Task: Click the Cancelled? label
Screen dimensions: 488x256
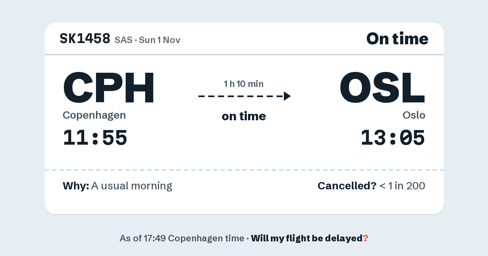Action: [347, 186]
